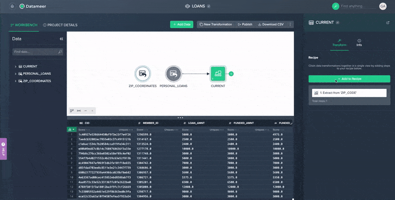Edit the CURRENT name pencil icon
This screenshot has width=395, height=200.
point(338,22)
